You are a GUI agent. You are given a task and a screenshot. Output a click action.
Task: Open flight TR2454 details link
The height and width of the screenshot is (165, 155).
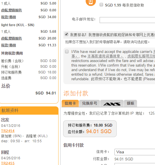click(8, 131)
